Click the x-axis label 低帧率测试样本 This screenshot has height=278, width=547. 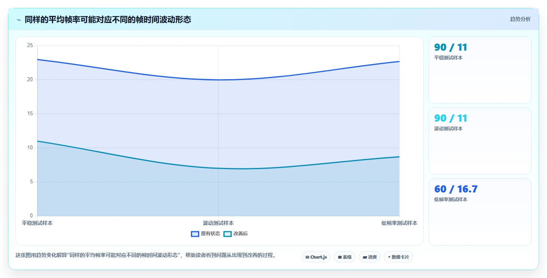point(399,223)
